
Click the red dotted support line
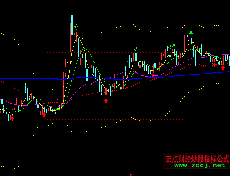pos(86,95)
